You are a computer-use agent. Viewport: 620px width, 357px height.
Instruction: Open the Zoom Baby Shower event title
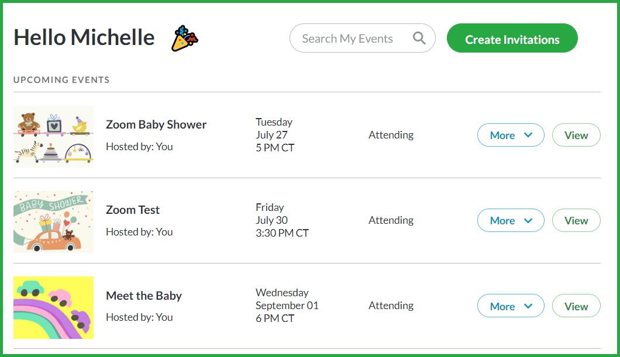pos(156,124)
